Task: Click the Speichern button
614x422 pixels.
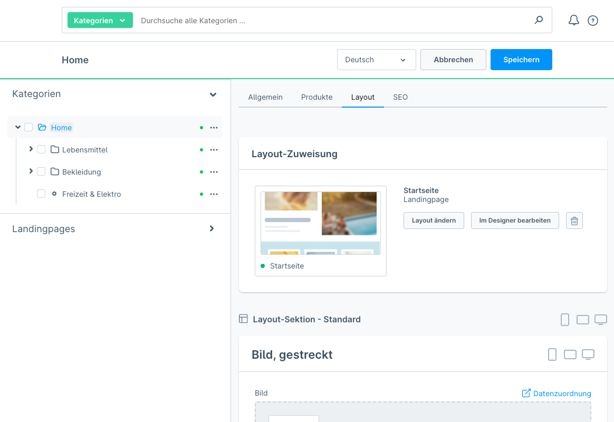Action: pyautogui.click(x=521, y=60)
